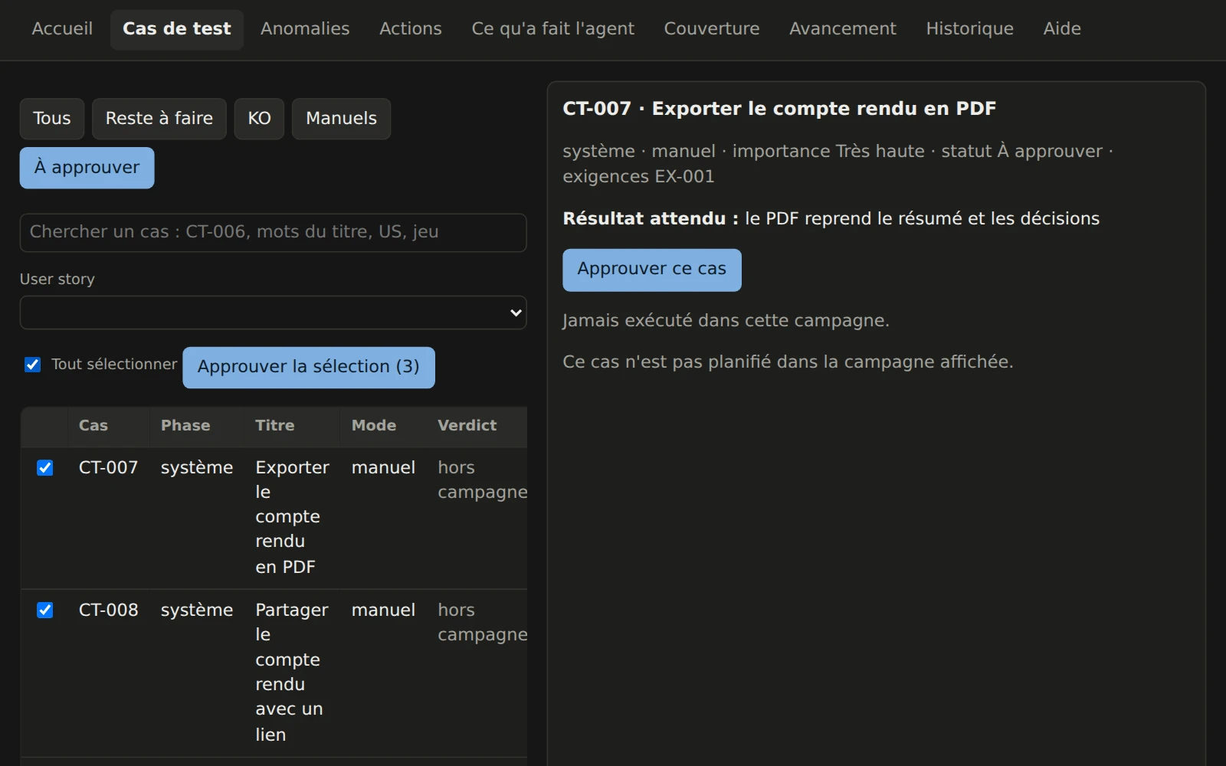Click the Approuver ce cas button
The width and height of the screenshot is (1226, 766).
[x=652, y=270]
